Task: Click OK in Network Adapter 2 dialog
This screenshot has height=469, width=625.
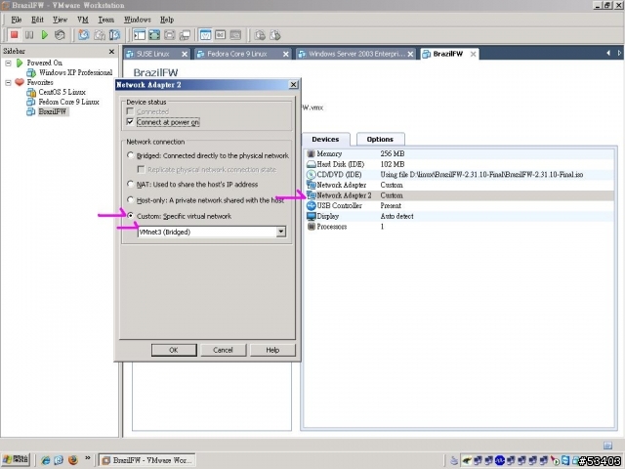Action: point(173,350)
